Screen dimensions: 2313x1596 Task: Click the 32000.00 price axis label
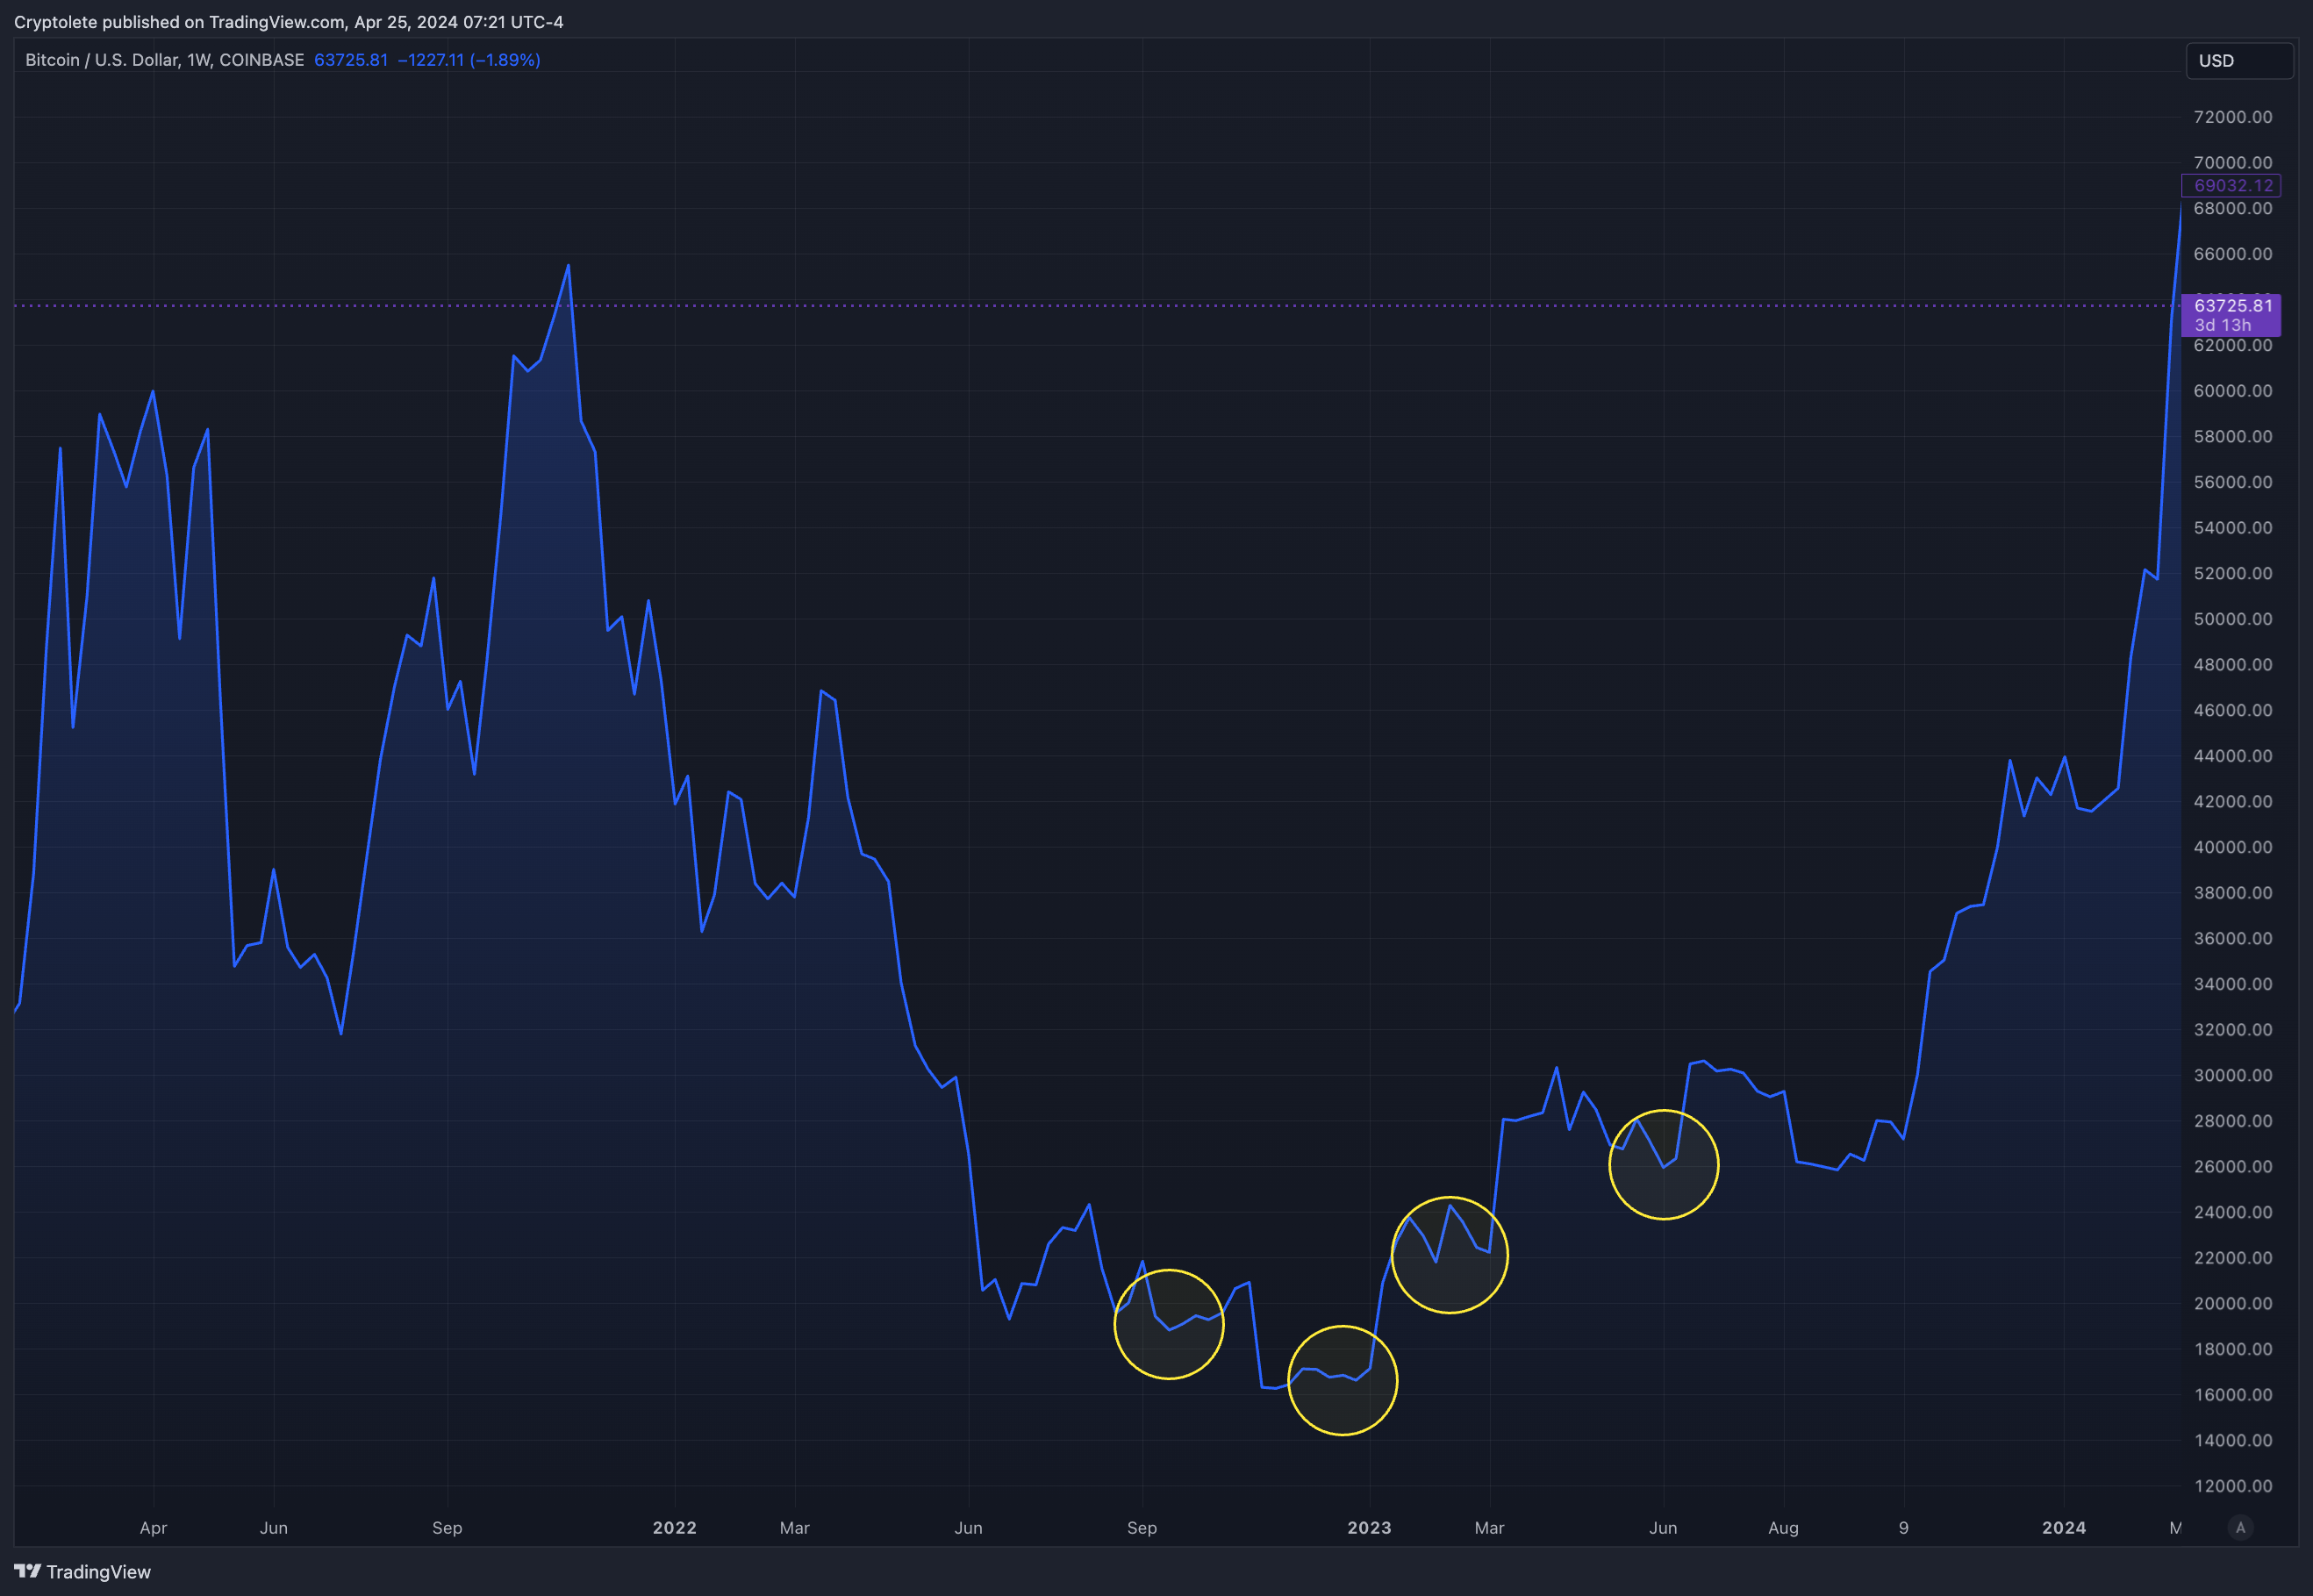(2233, 1029)
